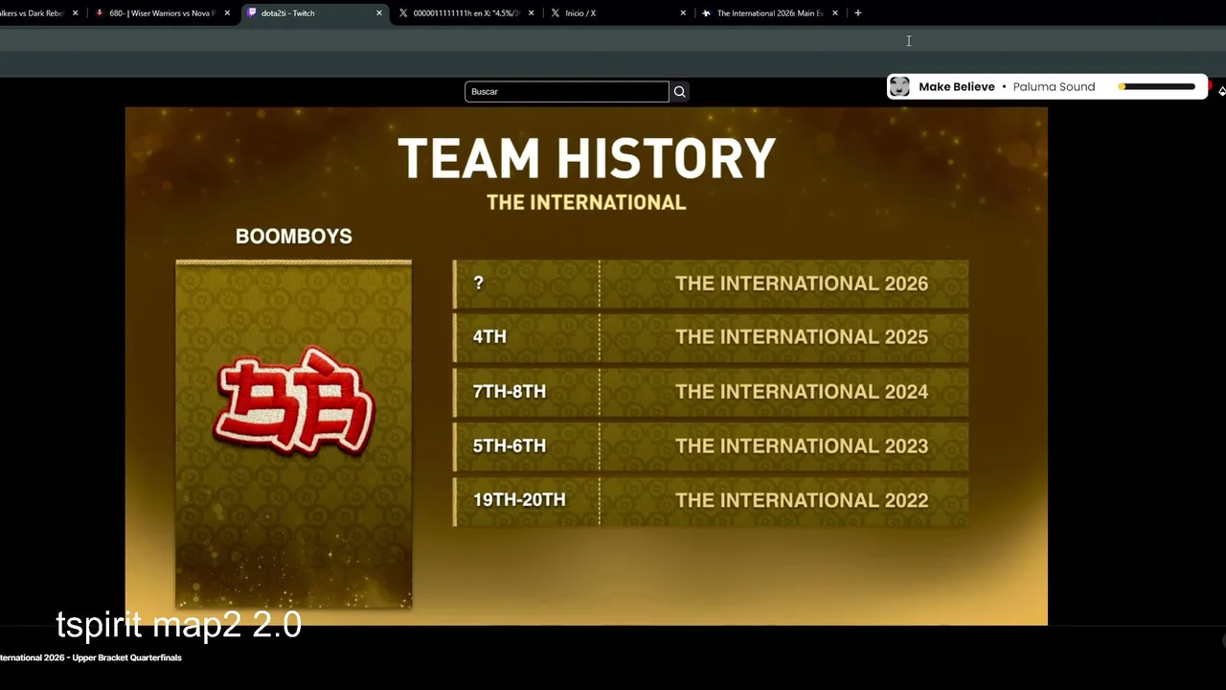Close the Dark Rebel match tab
1226x690 pixels.
[75, 13]
